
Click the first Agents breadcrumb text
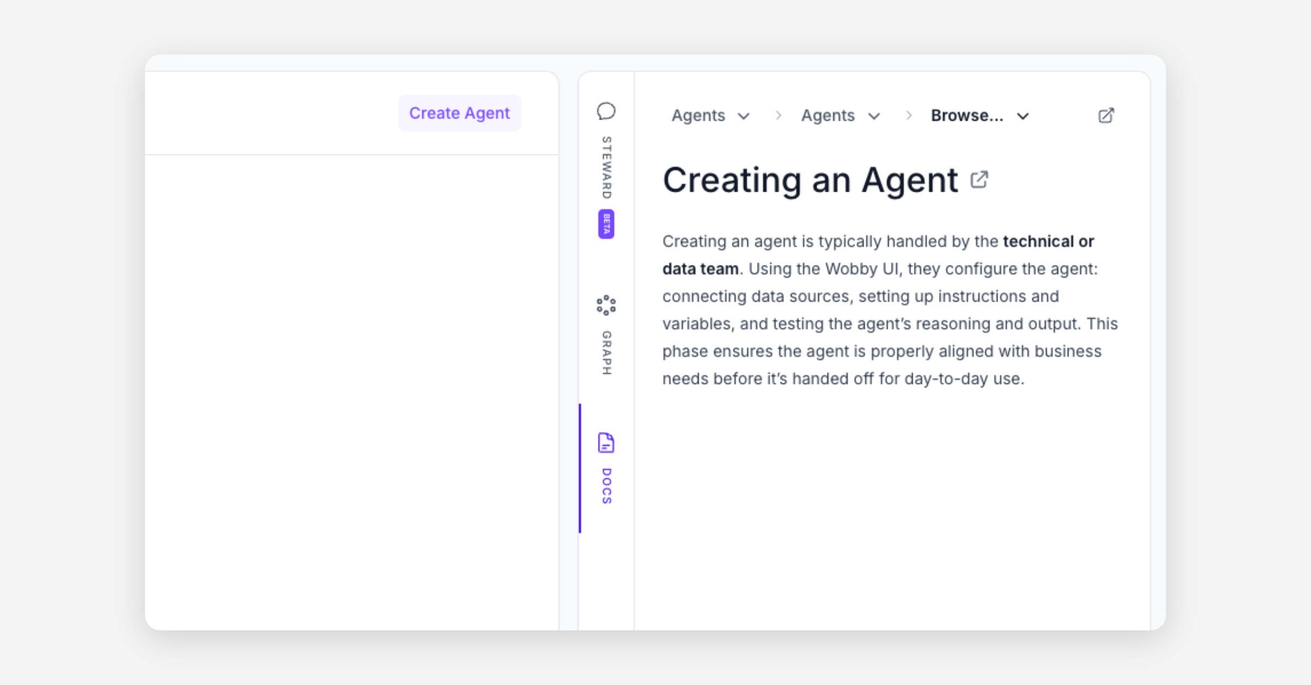[x=698, y=115]
